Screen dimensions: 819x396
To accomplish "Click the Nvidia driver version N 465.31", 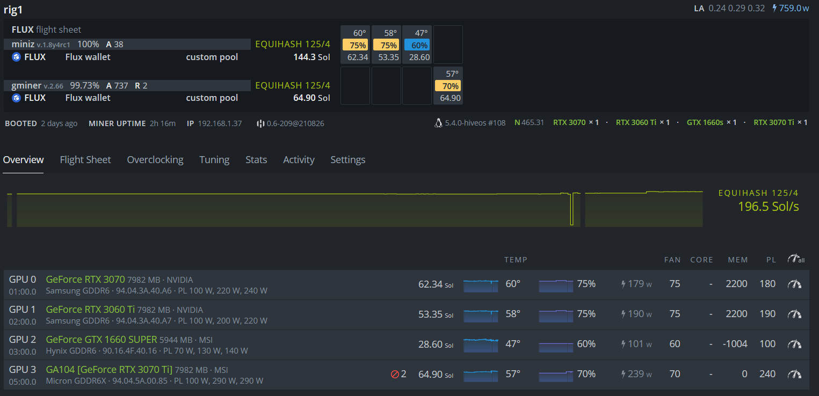I will tap(529, 123).
